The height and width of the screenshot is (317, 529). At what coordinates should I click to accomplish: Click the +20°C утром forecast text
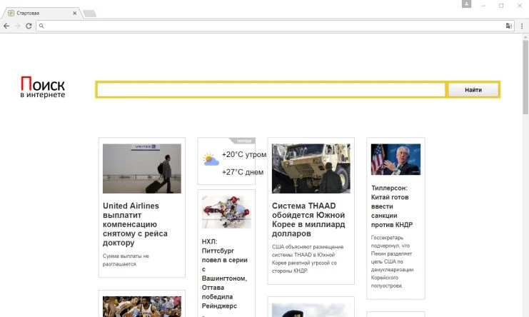click(244, 154)
